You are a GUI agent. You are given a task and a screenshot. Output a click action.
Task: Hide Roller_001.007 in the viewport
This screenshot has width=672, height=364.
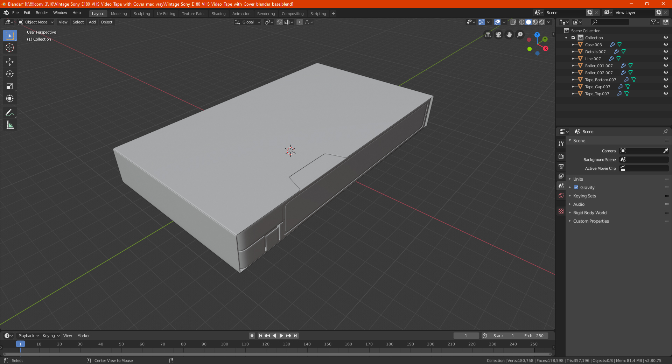(666, 65)
